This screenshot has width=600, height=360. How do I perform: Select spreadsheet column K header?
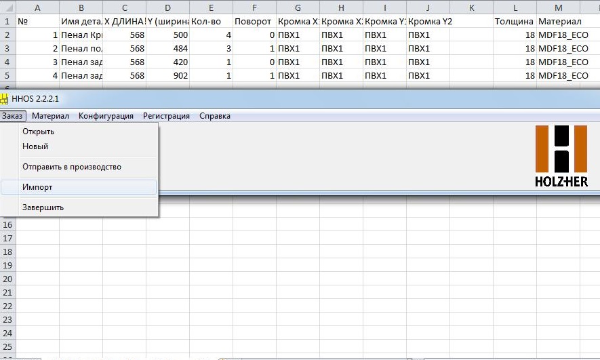click(x=471, y=7)
